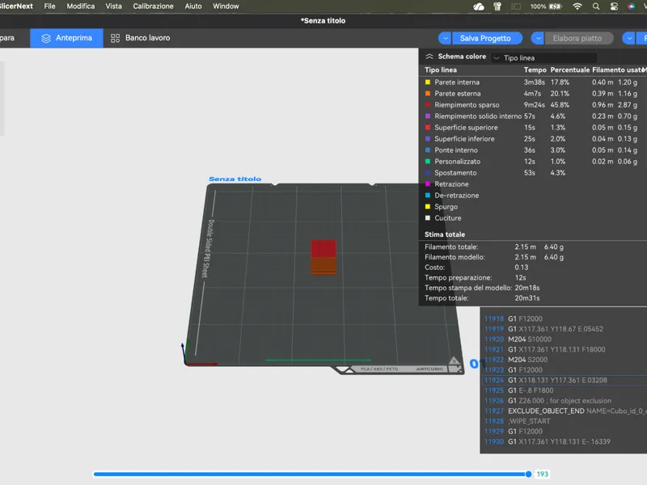Toggle Parete interna yellow swatch visibility

pos(428,82)
